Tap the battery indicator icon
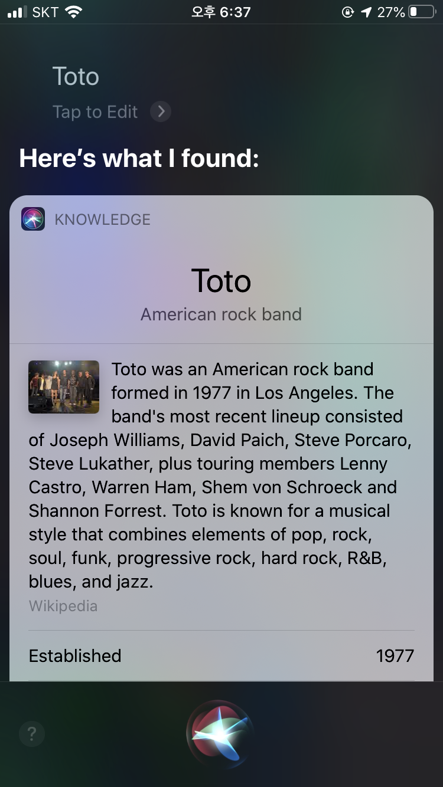 [x=422, y=12]
